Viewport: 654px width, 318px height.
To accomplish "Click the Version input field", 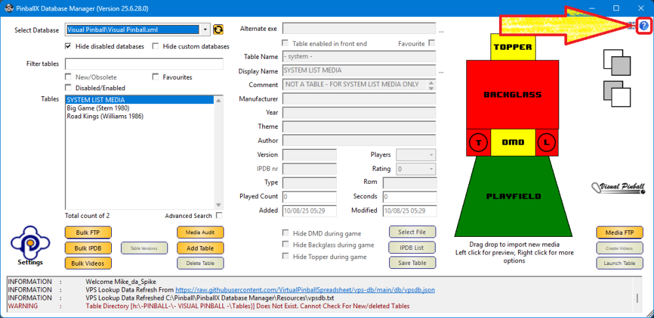I will coord(309,155).
